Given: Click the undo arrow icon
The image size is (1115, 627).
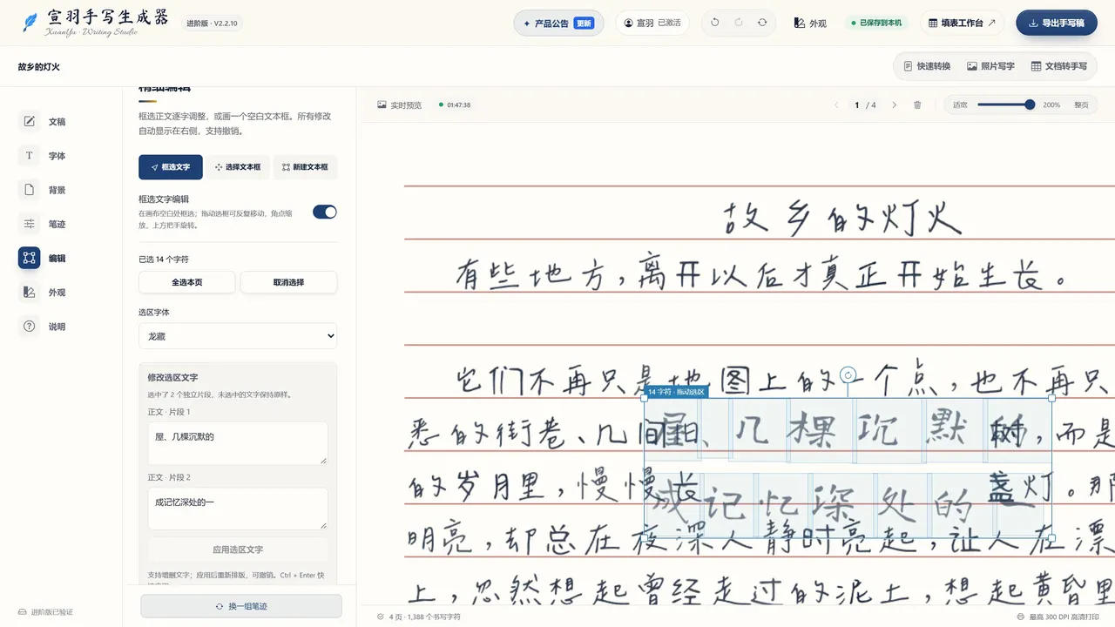Looking at the screenshot, I should tap(715, 23).
